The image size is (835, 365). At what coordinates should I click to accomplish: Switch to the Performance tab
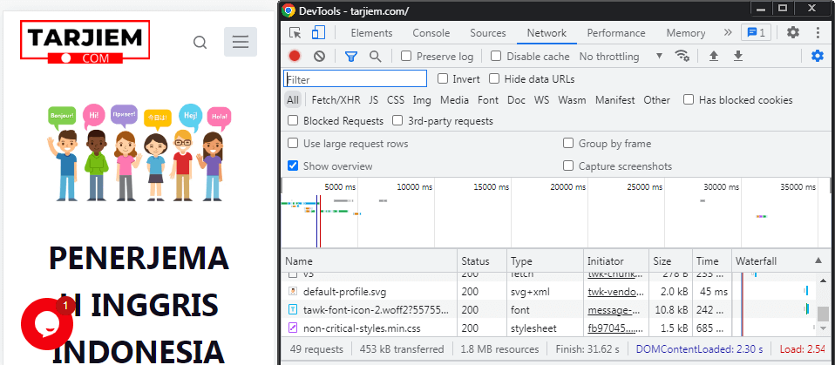pyautogui.click(x=616, y=32)
